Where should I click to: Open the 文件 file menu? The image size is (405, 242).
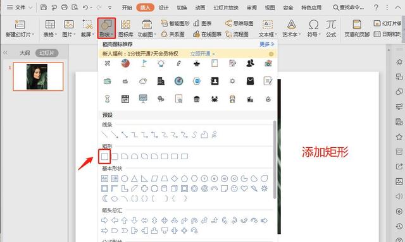pos(20,8)
